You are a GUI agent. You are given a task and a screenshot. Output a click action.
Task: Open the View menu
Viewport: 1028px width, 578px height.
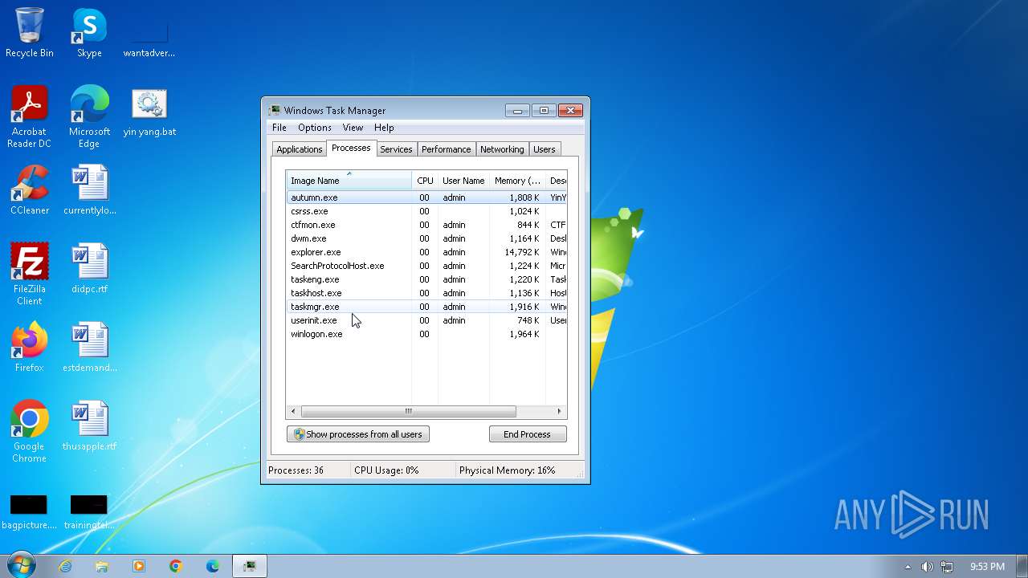(353, 128)
